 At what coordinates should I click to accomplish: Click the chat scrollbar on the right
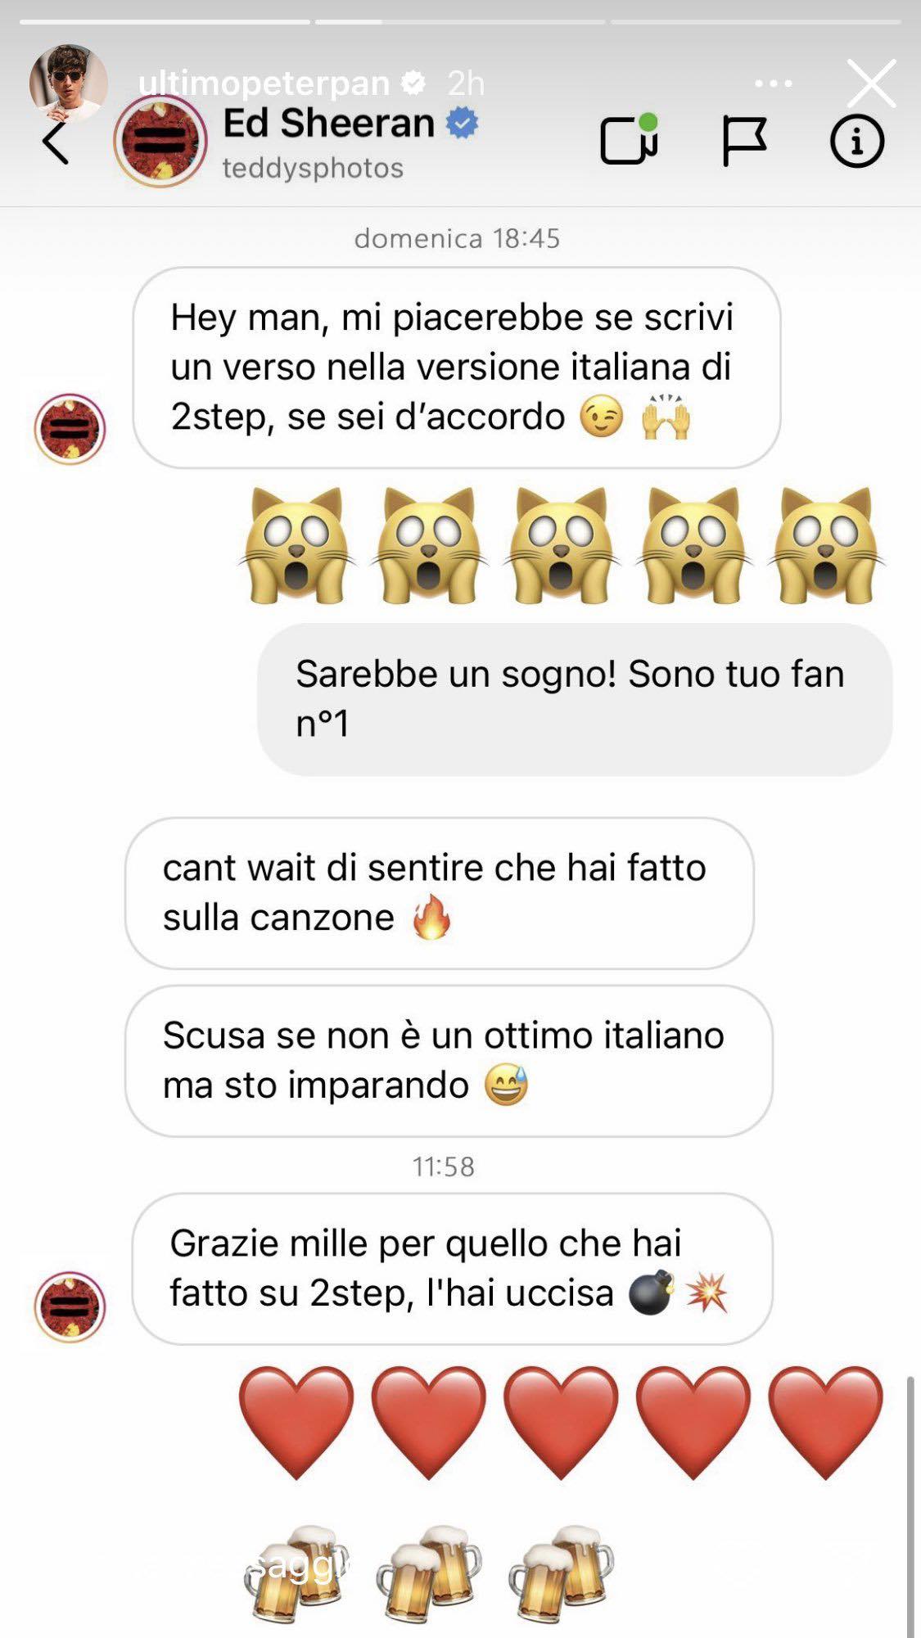(910, 1506)
